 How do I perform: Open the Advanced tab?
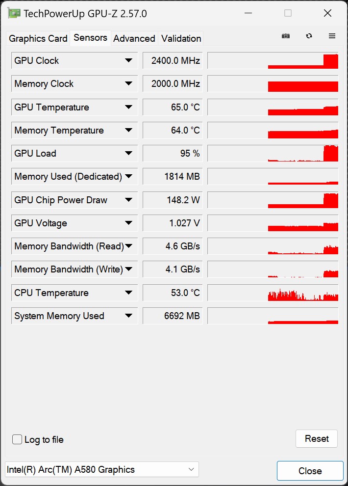click(134, 38)
